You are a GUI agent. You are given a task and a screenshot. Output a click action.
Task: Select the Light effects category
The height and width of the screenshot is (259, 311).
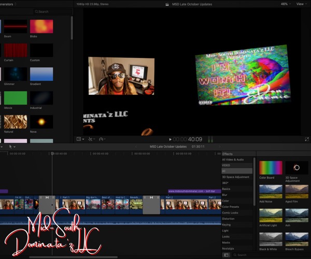pos(237,231)
